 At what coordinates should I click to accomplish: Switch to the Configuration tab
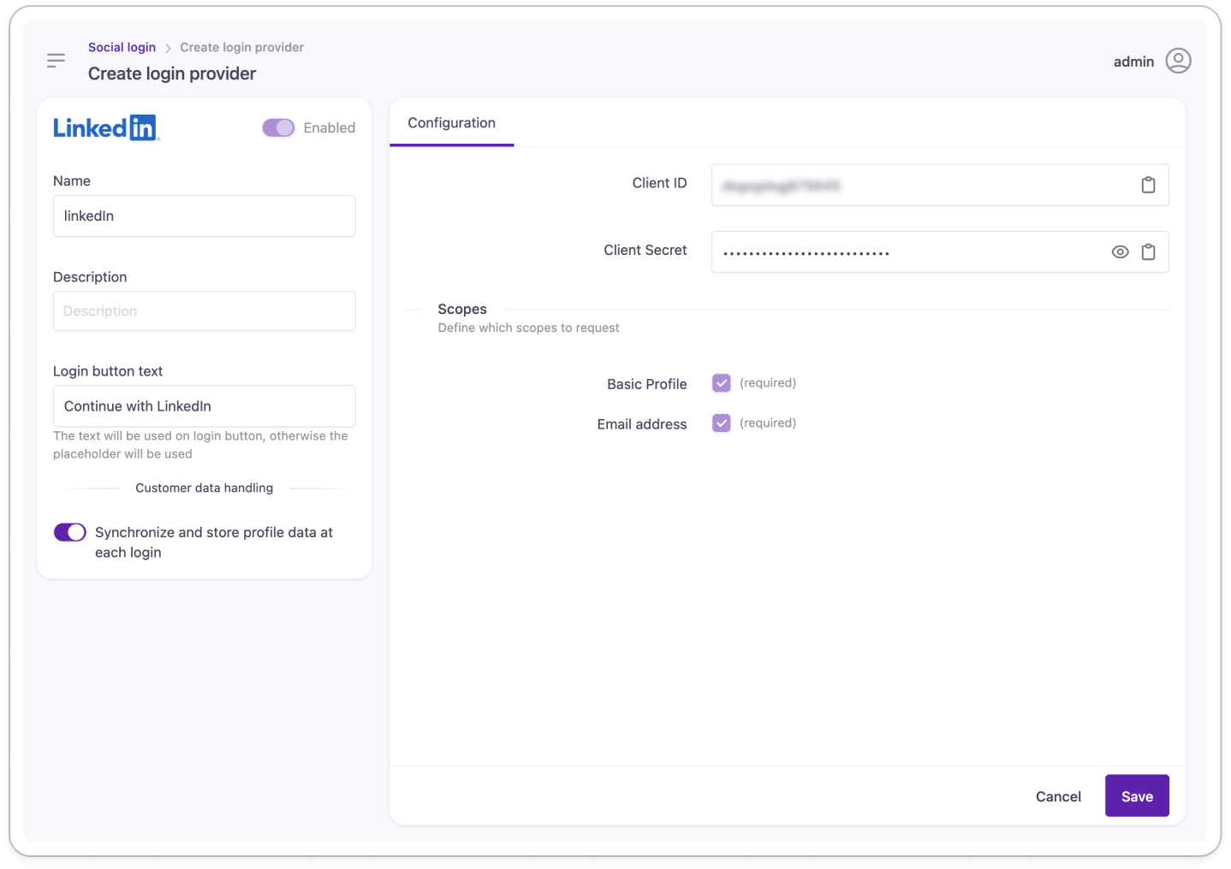[451, 122]
